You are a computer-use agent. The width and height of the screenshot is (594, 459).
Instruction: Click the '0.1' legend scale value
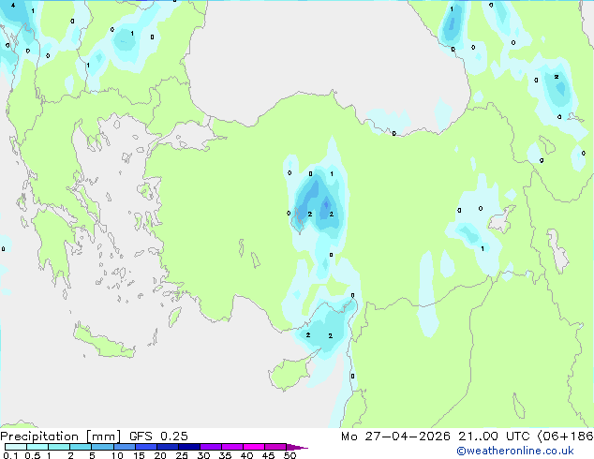point(10,455)
